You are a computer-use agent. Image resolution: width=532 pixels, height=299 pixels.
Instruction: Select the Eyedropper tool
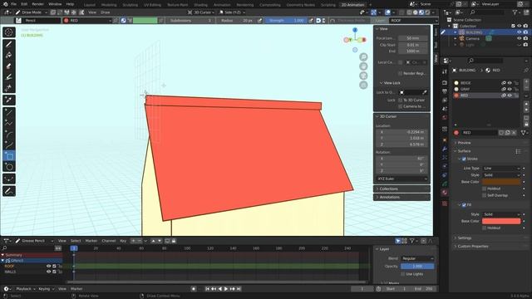[x=9, y=100]
